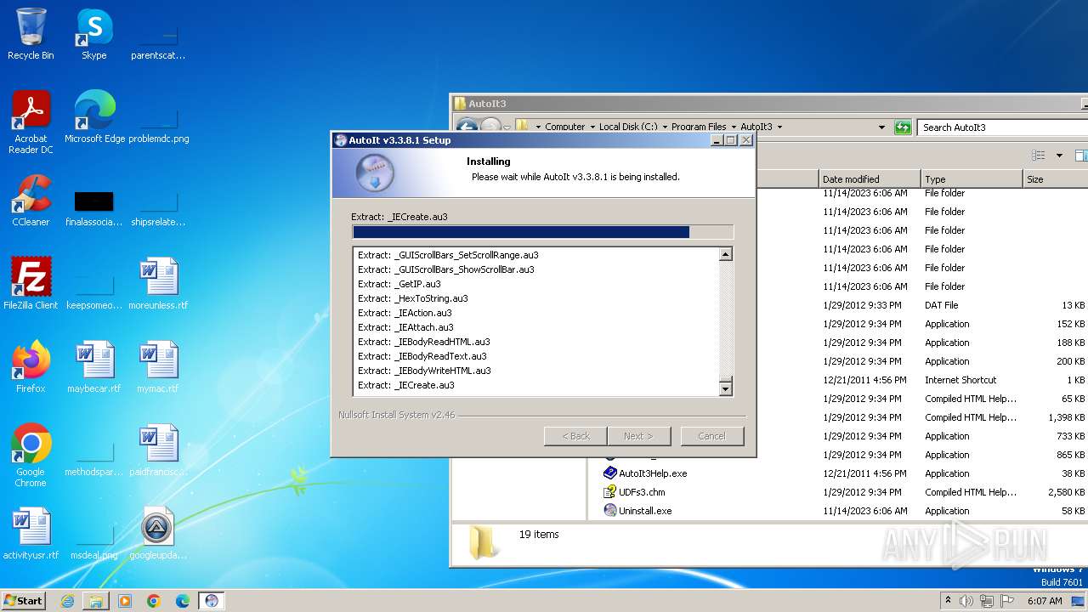Expand the Local Disk (C:) breadcrumb arrow
This screenshot has width=1088, height=612.
(x=665, y=127)
